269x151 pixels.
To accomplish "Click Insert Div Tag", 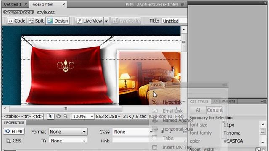I will 171,147.
